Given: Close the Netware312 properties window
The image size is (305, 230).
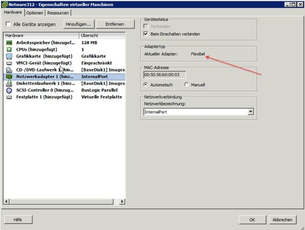Looking at the screenshot, I should [x=300, y=4].
